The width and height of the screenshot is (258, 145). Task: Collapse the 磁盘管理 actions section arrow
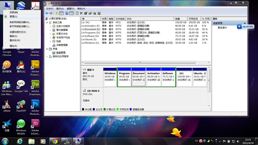pos(245,23)
